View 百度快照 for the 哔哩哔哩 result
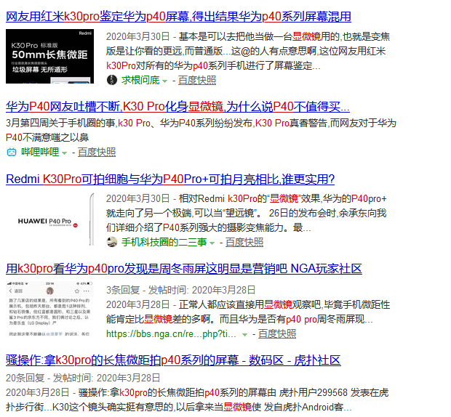The width and height of the screenshot is (451, 417). (x=97, y=153)
